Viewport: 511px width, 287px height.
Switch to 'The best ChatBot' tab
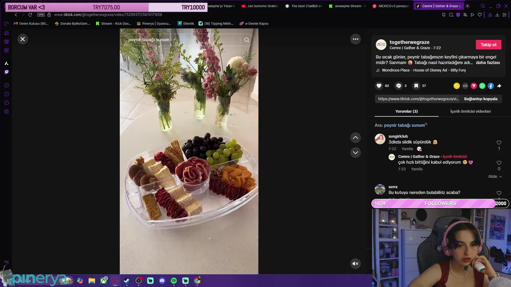(x=304, y=6)
